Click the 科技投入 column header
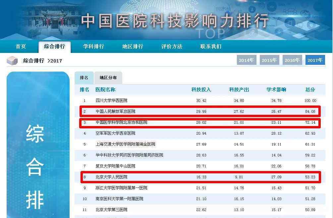This screenshot has width=333, height=218. point(201,90)
